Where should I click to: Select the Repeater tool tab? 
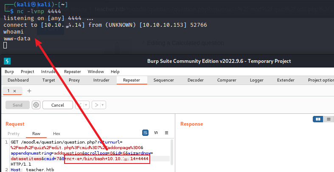click(132, 80)
